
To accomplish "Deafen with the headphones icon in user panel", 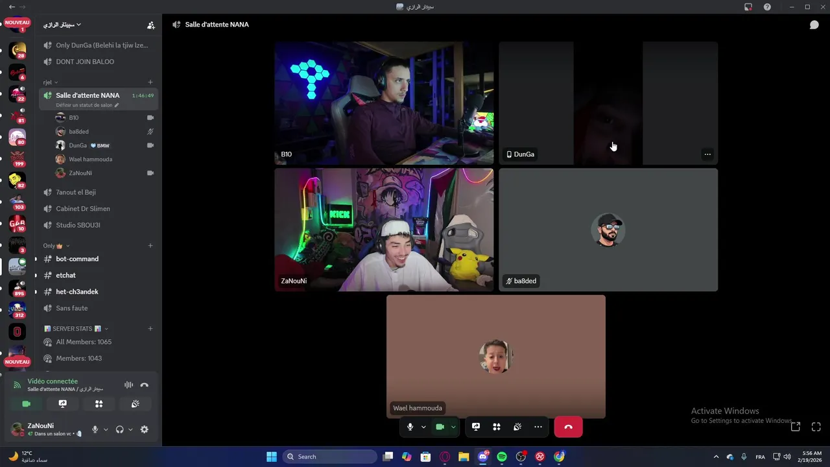I will click(120, 429).
